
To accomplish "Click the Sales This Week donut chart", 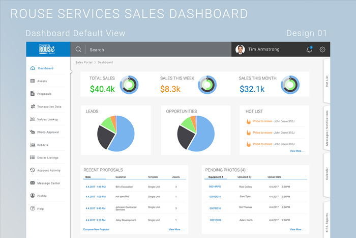I will point(207,85).
